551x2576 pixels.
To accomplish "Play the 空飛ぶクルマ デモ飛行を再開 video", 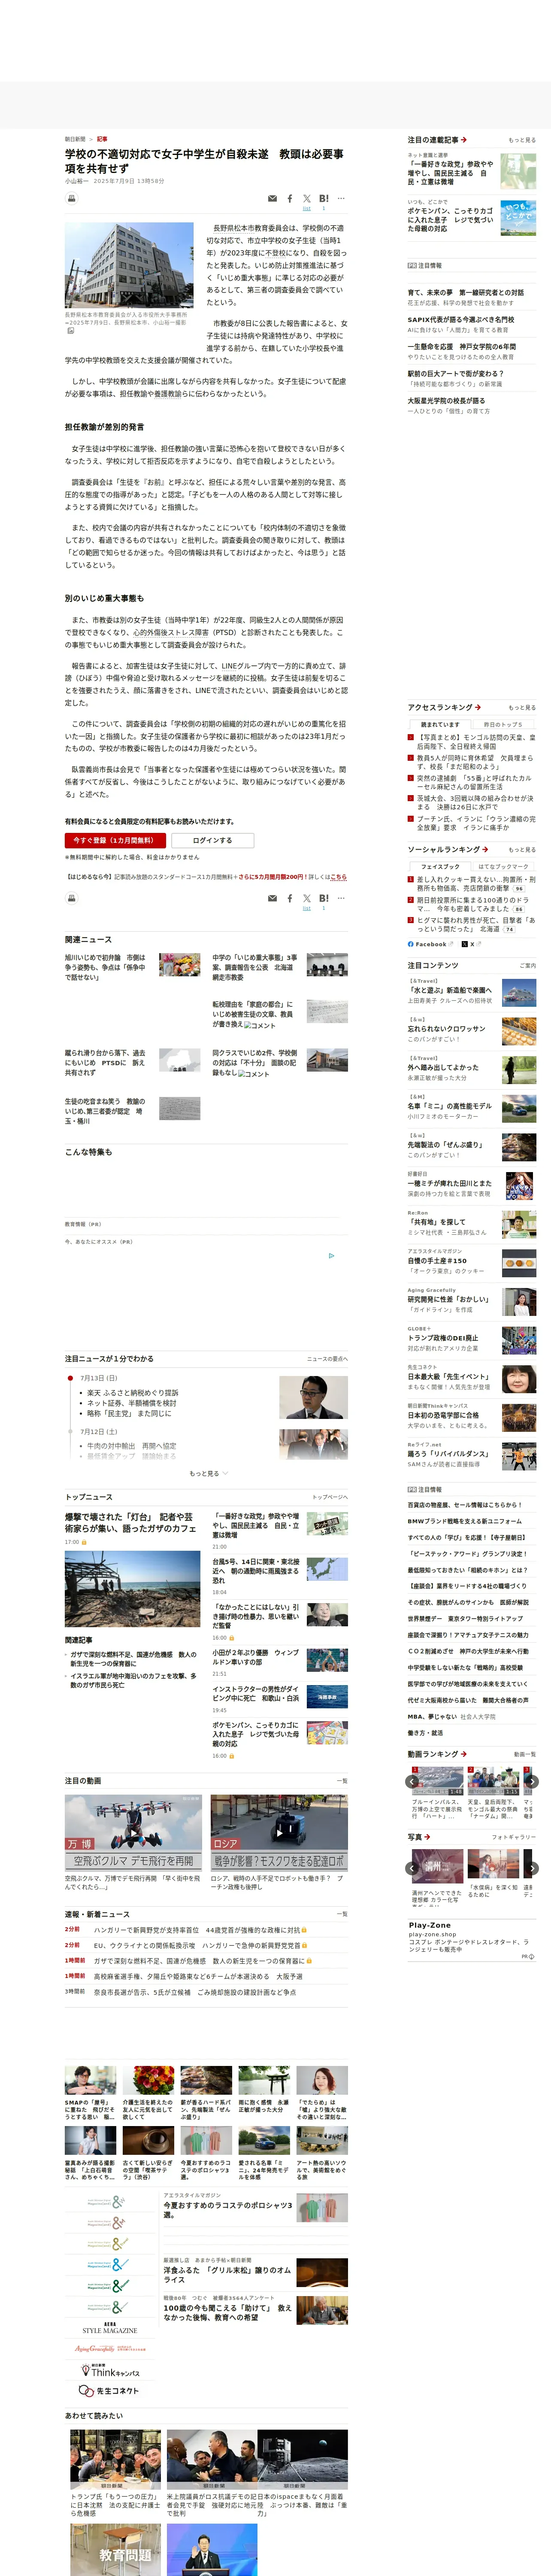I will [133, 1832].
